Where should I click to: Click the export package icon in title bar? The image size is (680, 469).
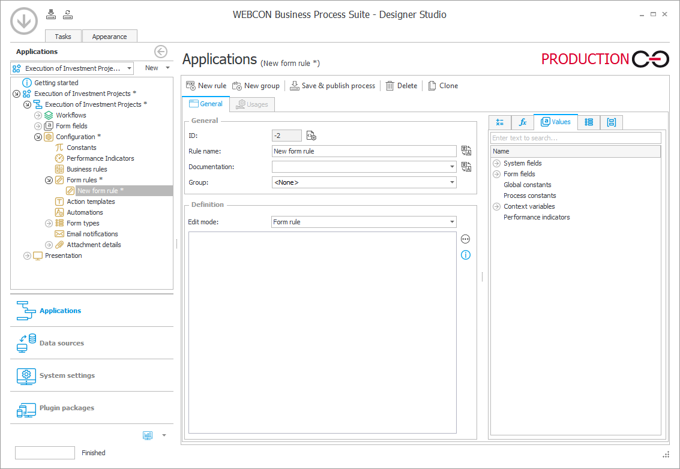pyautogui.click(x=68, y=14)
